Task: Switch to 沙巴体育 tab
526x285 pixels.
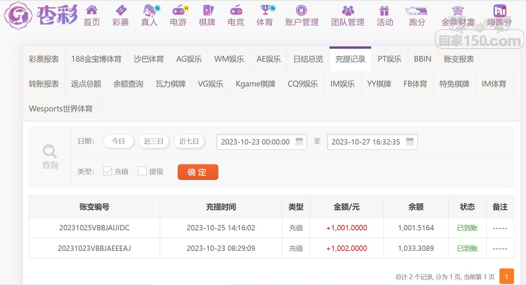Action: point(149,59)
